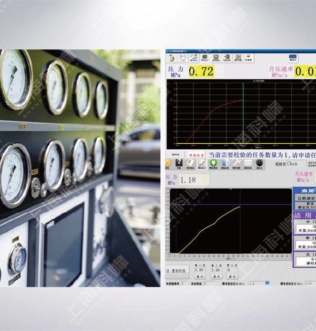Click the reset button under first 1.20 value
This screenshot has width=316, height=331.
click(200, 277)
